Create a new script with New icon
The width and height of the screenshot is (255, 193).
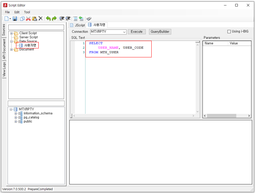coord(6,19)
